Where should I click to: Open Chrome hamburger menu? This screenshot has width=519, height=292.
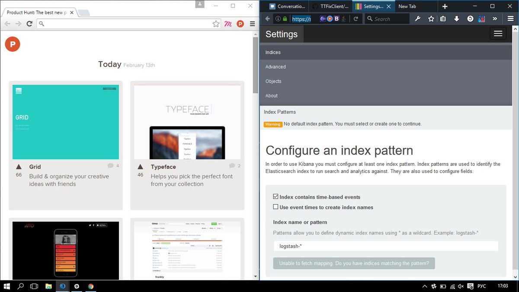[x=252, y=24]
